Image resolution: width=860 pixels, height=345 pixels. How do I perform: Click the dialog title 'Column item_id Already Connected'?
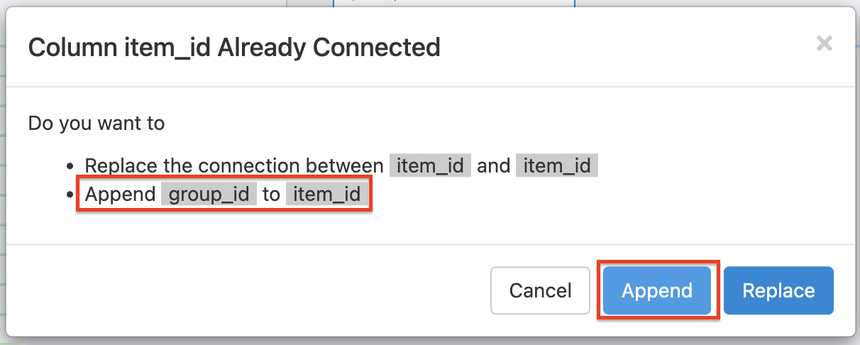point(233,48)
